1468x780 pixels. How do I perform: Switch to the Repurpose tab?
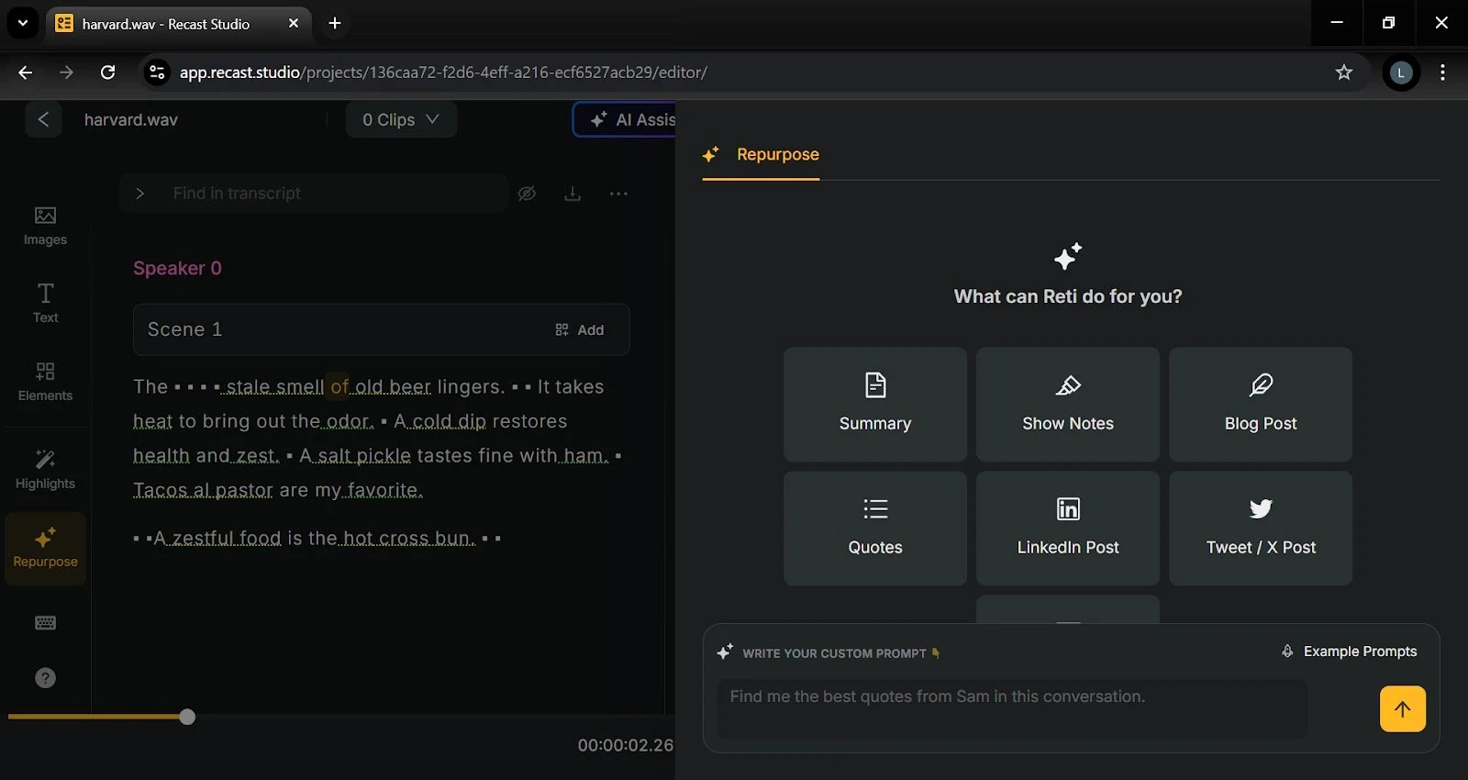coord(776,154)
